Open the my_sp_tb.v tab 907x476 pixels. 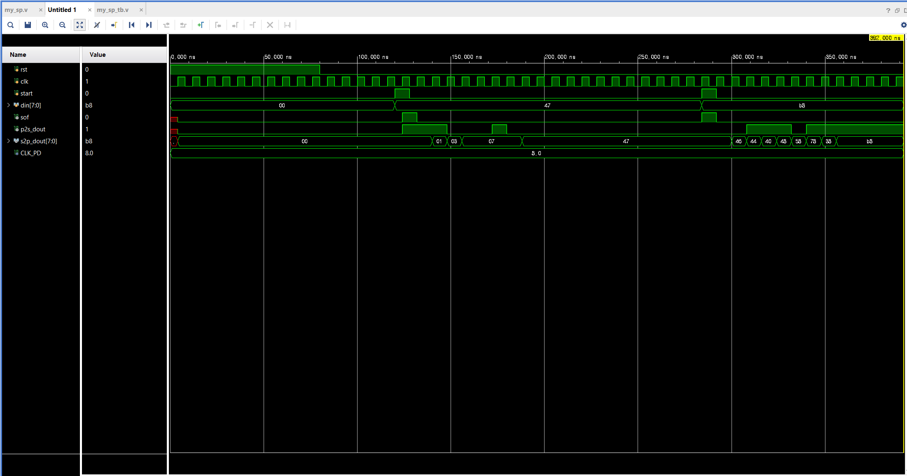(x=113, y=10)
